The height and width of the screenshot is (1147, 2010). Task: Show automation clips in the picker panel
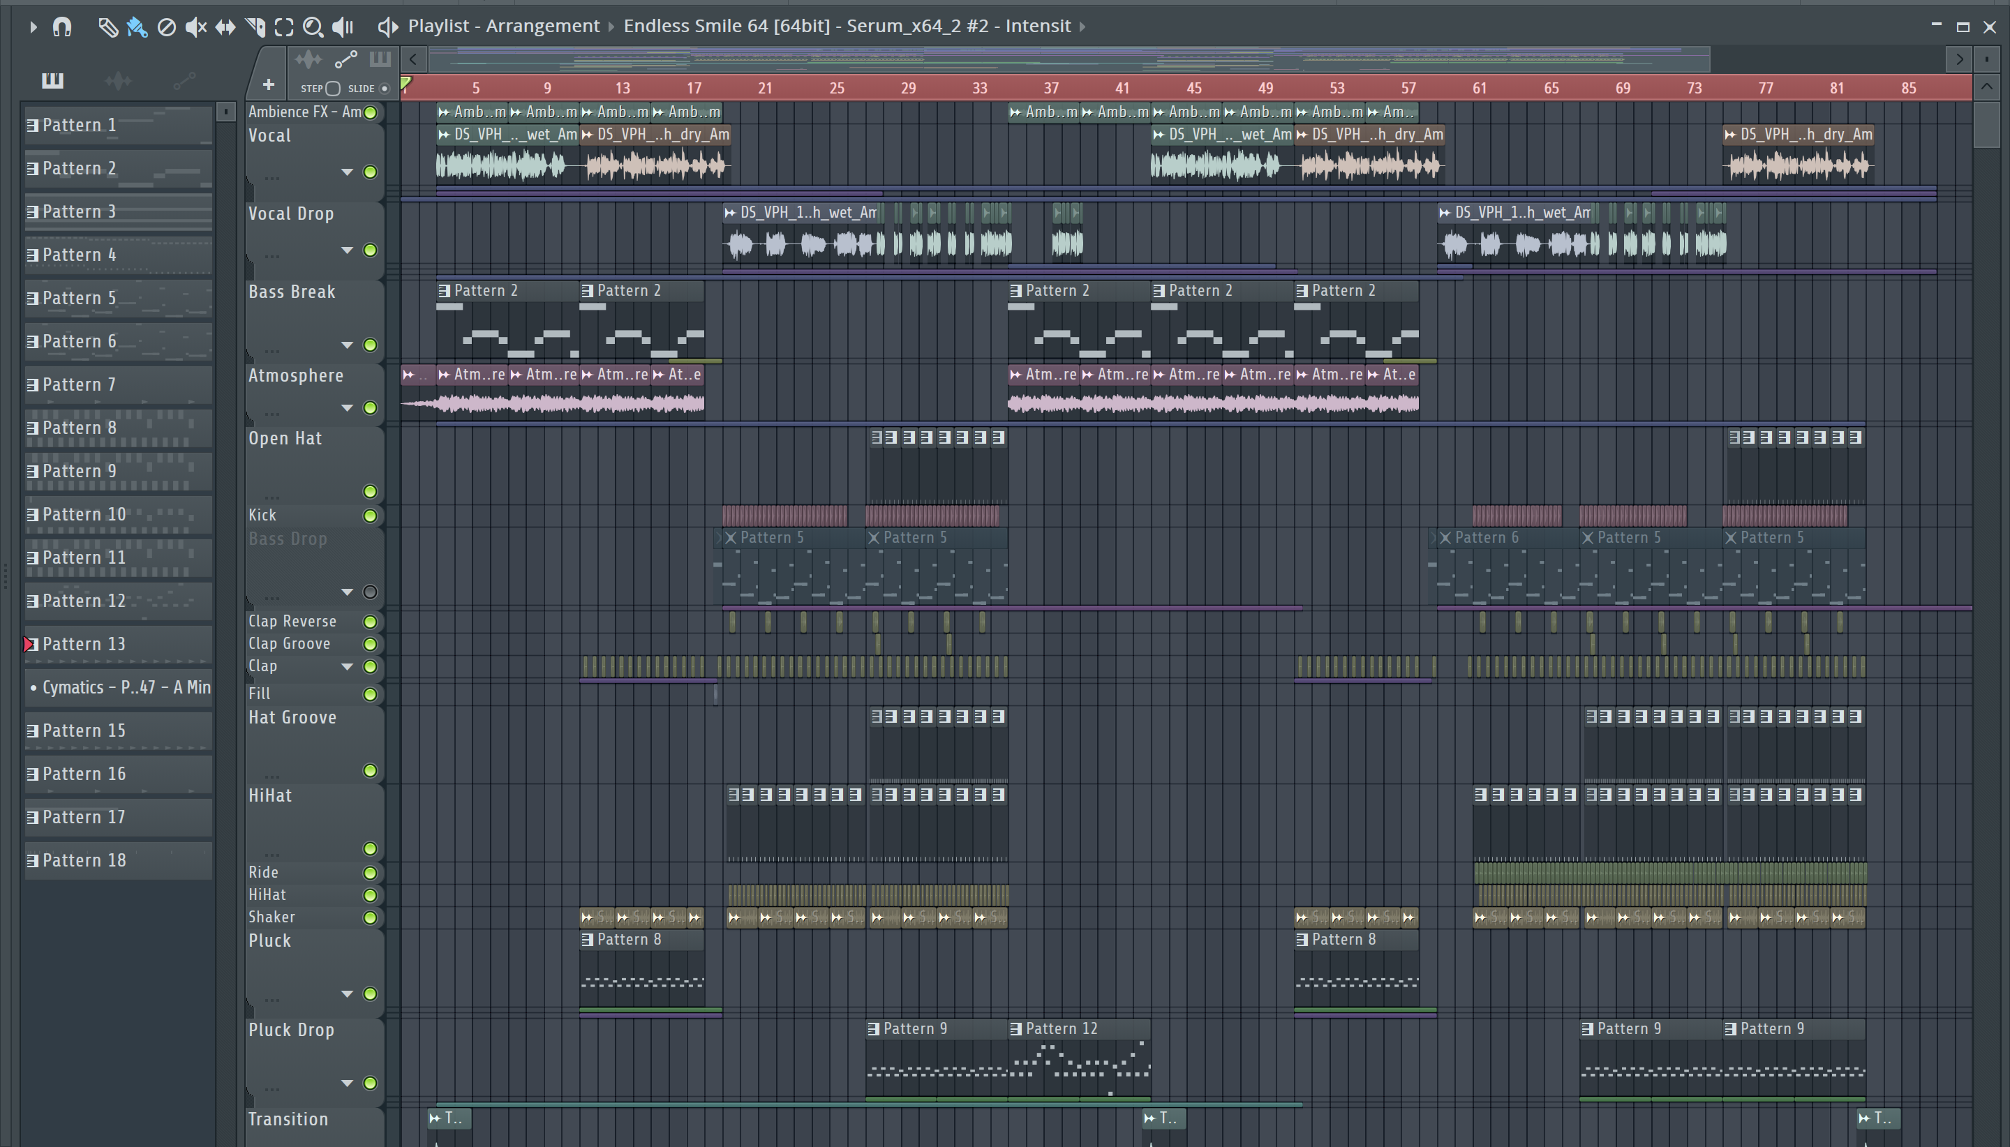click(x=184, y=80)
